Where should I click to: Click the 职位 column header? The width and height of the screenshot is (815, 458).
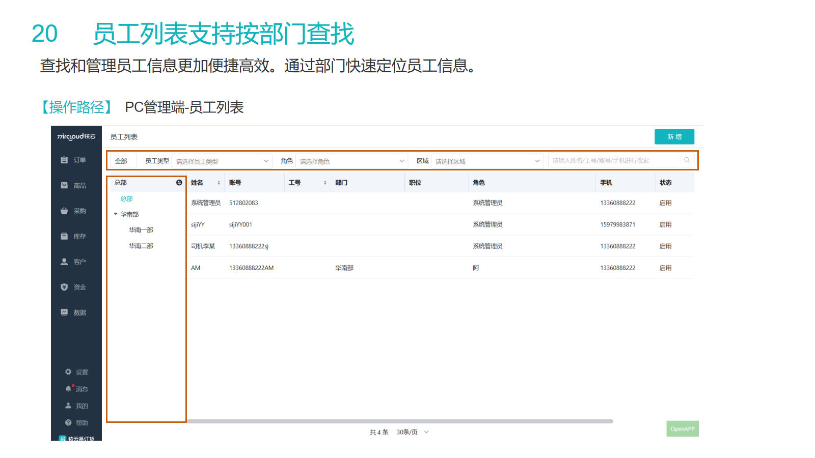415,183
